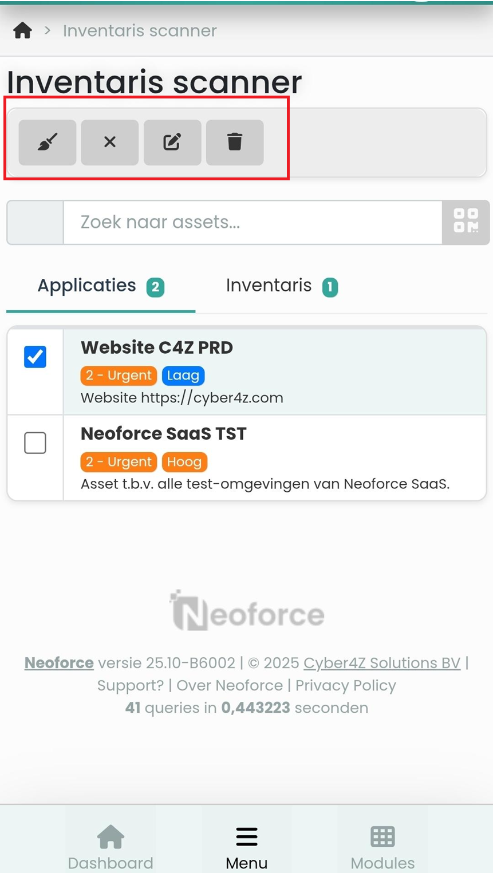Click the Cyber4Z Solutions BV link
Viewport: 493px width, 873px height.
382,663
